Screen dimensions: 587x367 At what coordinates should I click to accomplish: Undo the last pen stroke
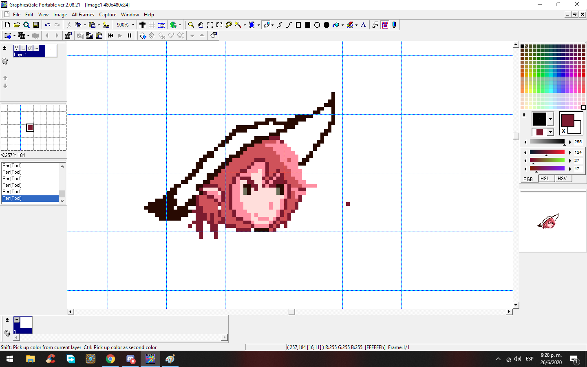(48, 25)
